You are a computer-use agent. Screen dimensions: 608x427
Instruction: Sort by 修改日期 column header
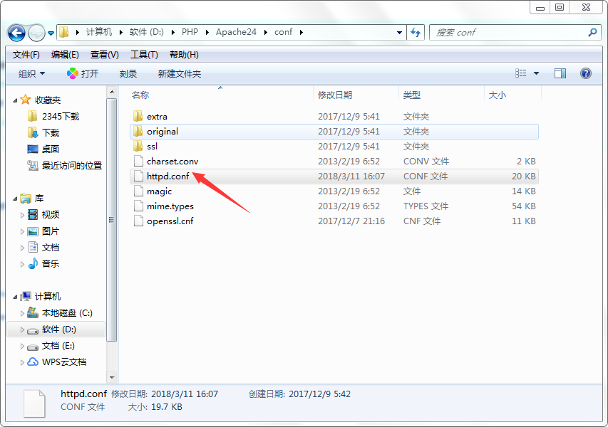coord(335,95)
